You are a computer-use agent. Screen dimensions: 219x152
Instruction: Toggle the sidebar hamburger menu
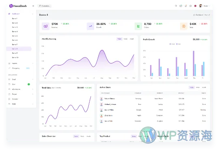tap(33, 6)
